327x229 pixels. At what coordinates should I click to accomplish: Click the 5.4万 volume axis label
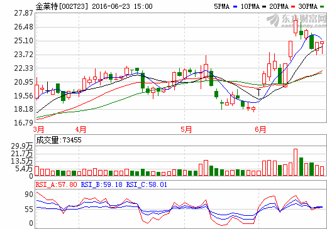point(24,169)
